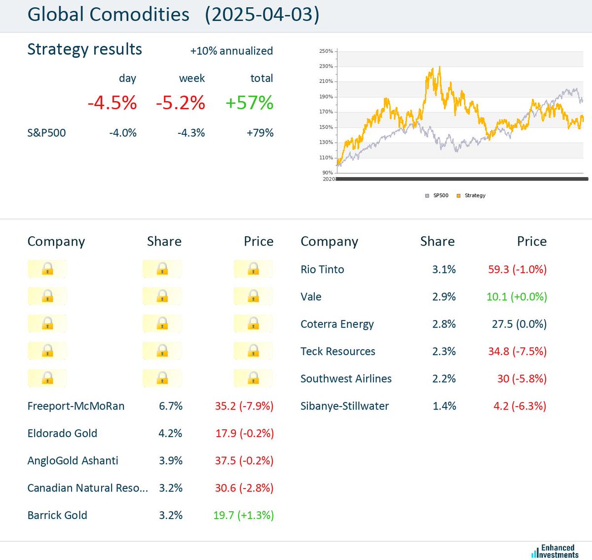
Task: Click the Company lock icon in fourth locked row
Action: (47, 351)
